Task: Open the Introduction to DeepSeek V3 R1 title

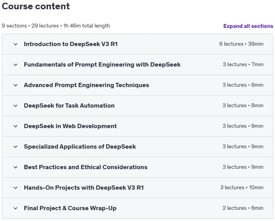Action: [x=71, y=44]
